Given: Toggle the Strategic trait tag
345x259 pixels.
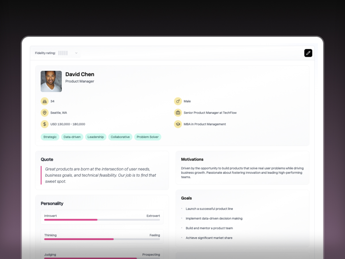Looking at the screenshot, I should click(50, 137).
